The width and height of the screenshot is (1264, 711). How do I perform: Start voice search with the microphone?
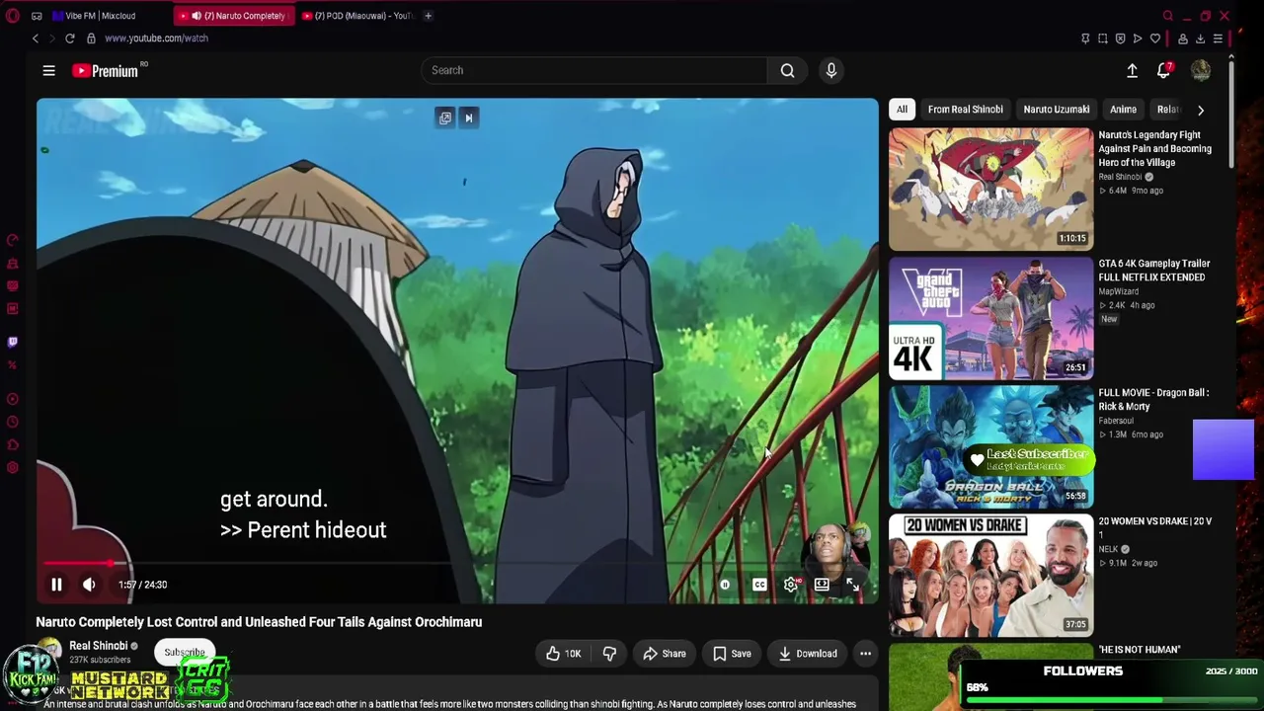pyautogui.click(x=831, y=70)
